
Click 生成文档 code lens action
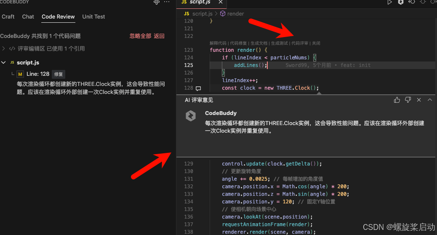259,43
